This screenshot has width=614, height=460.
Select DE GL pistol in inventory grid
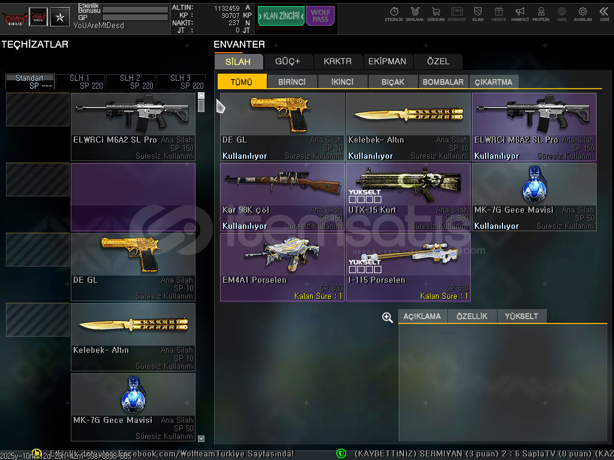click(282, 127)
